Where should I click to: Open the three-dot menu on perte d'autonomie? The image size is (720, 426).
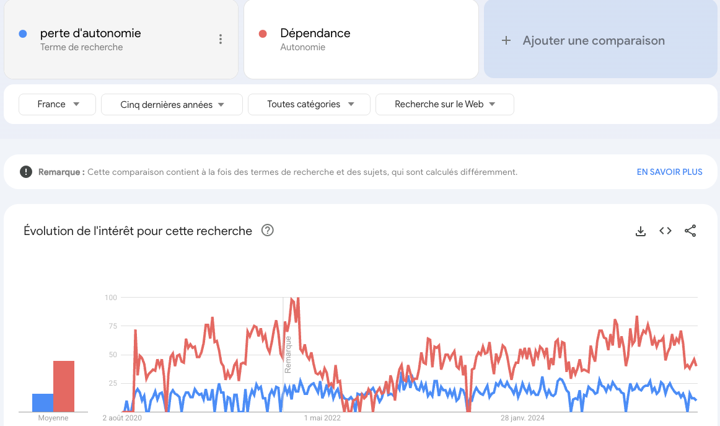pyautogui.click(x=221, y=38)
